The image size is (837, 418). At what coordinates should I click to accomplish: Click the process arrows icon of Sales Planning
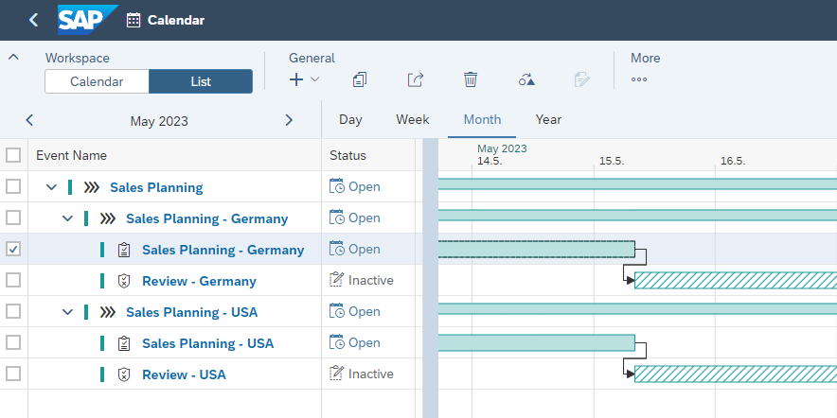pos(92,187)
